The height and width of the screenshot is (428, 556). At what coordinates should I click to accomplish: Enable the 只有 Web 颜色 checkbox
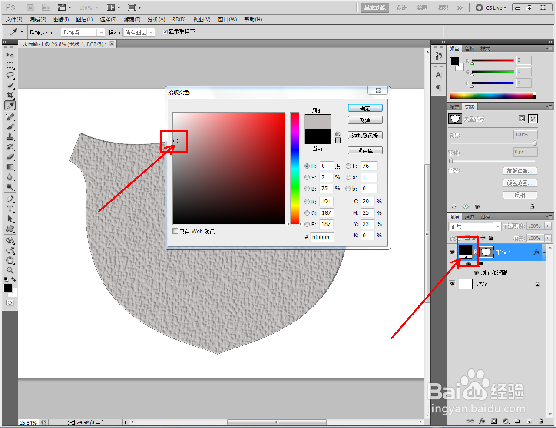pos(175,231)
